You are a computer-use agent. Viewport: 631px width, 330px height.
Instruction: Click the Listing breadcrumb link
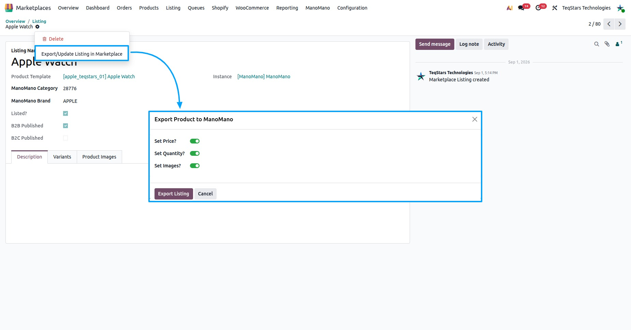click(39, 21)
